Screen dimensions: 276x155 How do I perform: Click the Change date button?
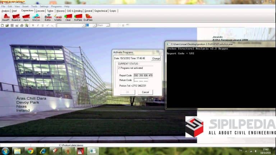(156, 58)
